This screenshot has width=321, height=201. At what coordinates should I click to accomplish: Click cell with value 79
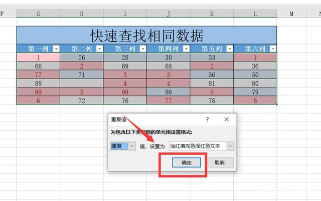coord(255,92)
